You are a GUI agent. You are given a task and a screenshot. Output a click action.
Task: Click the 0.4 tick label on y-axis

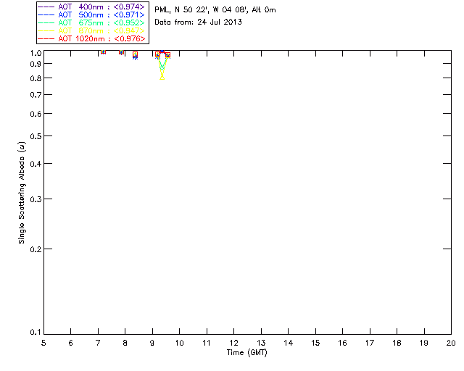pos(36,164)
